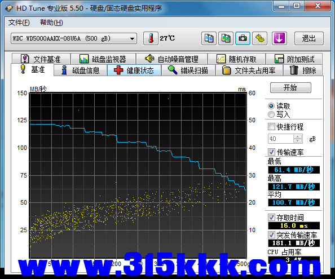Screen dimensions: 335x279
Task: Open the 文件基准 tab
Action: pos(41,59)
